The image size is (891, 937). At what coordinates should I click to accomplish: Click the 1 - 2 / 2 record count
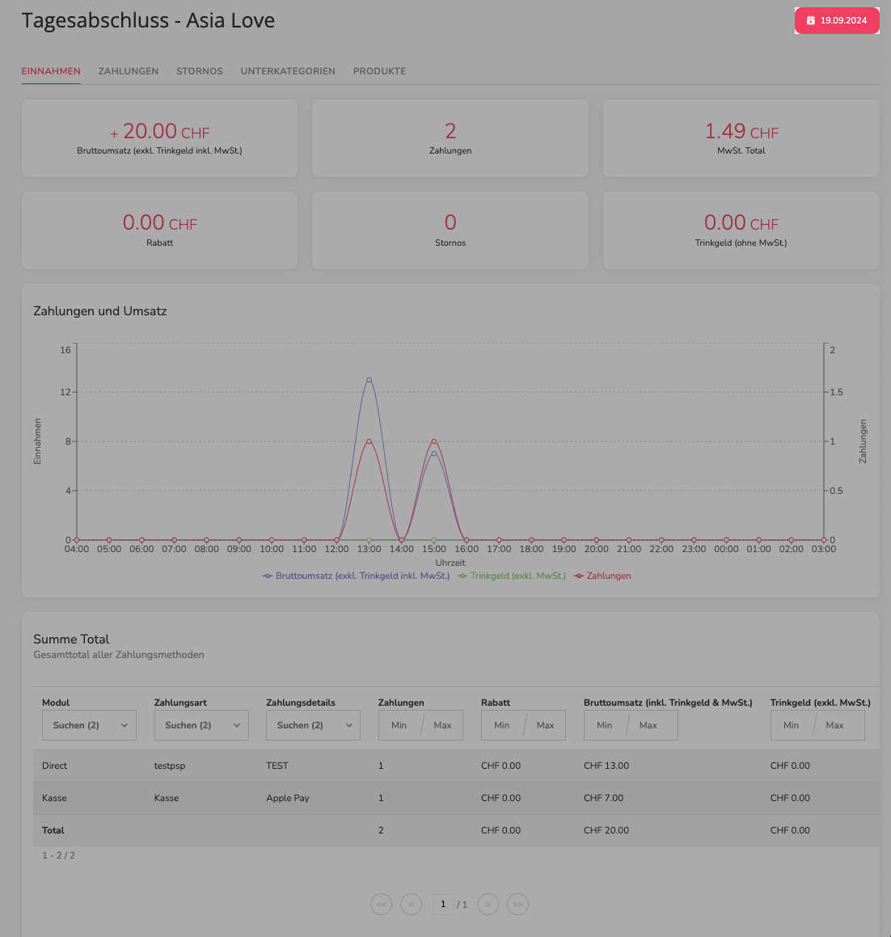point(58,855)
